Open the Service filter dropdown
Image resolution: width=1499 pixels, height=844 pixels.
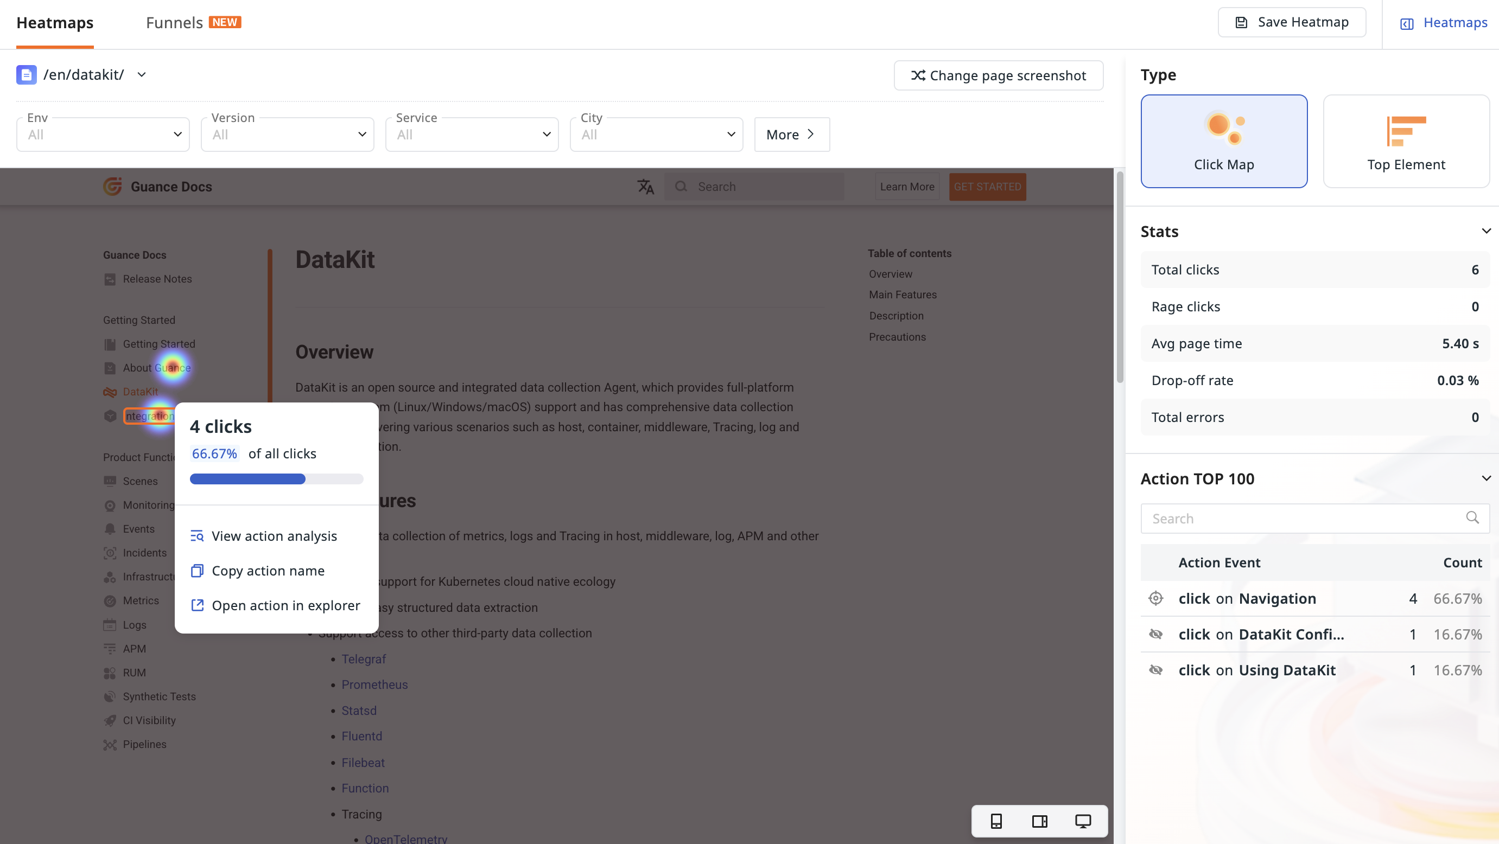(472, 135)
